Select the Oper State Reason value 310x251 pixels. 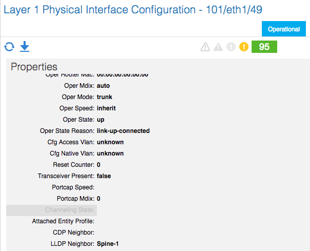(123, 131)
